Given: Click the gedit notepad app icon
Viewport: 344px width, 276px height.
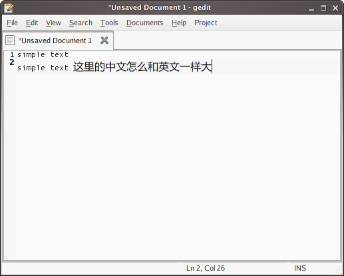Looking at the screenshot, I should point(9,8).
